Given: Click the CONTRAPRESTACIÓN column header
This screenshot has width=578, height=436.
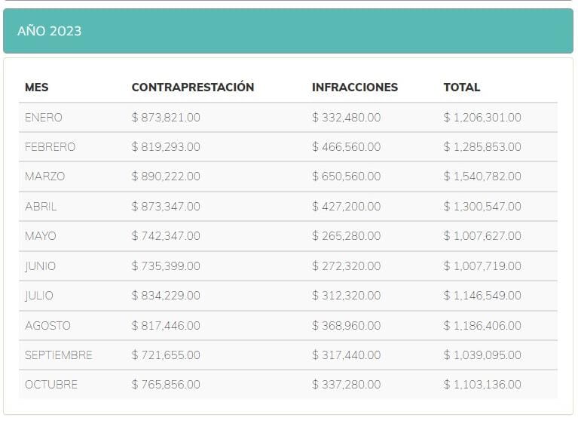Looking at the screenshot, I should pos(192,88).
